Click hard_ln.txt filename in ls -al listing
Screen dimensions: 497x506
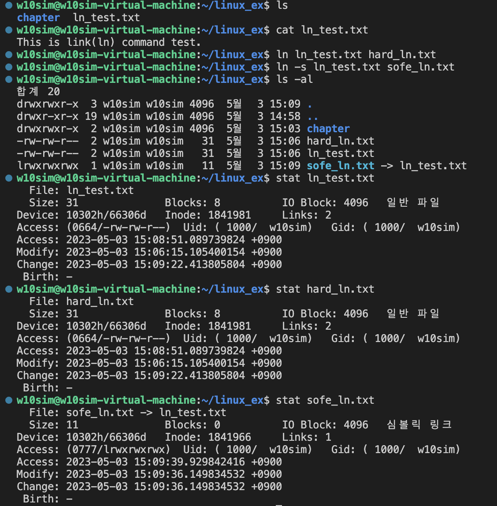tap(341, 141)
